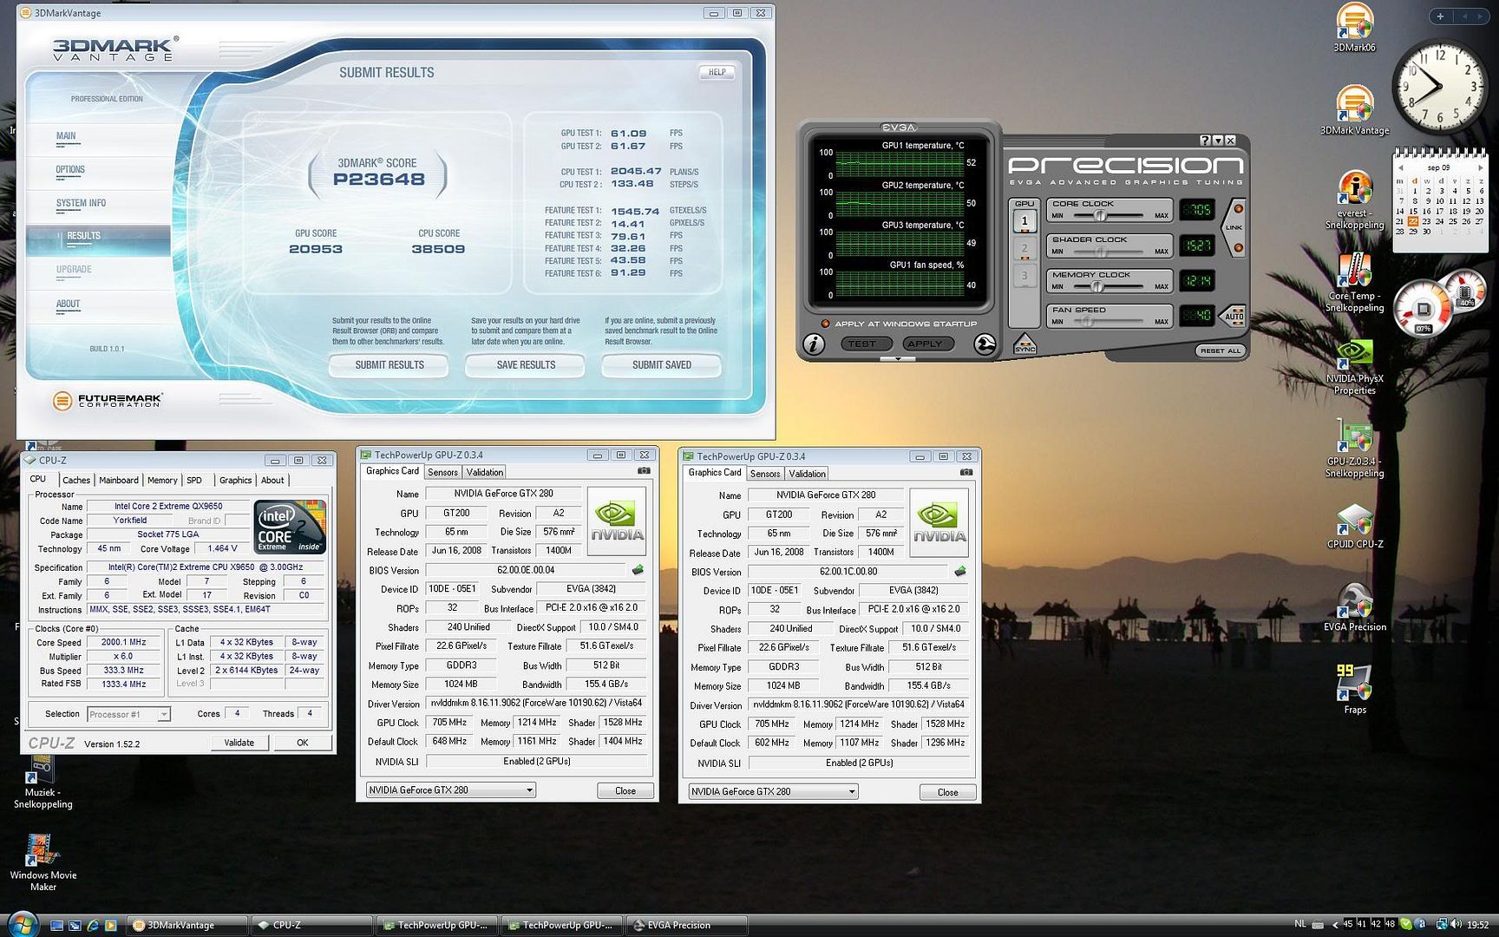Open the Muziek desktop shortcut
This screenshot has height=937, width=1499.
pos(43,782)
